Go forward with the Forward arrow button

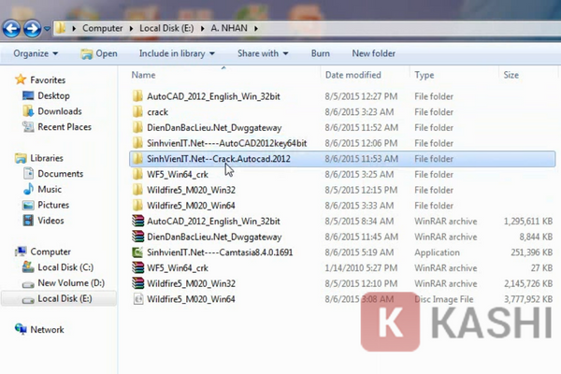click(32, 28)
